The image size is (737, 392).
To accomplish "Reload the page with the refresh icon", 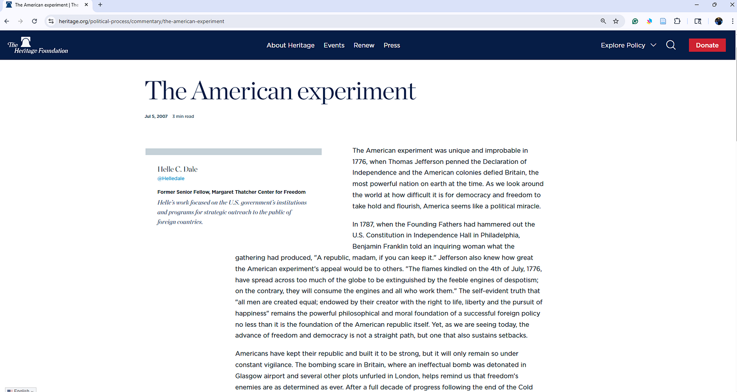I will [34, 21].
